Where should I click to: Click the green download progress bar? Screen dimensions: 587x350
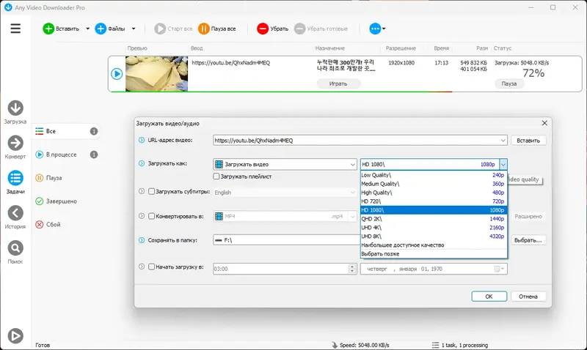(x=281, y=92)
